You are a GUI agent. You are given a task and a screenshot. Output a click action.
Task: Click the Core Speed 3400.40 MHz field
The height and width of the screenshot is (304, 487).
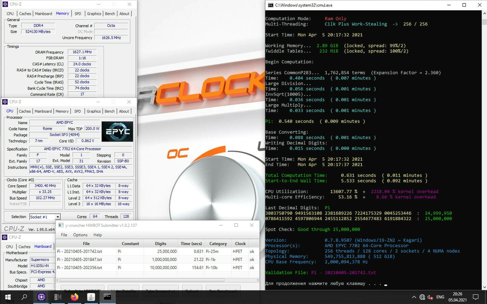pyautogui.click(x=45, y=186)
